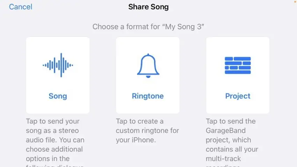297x167 pixels.
Task: Choose the Ringtone format card
Action: tap(148, 80)
